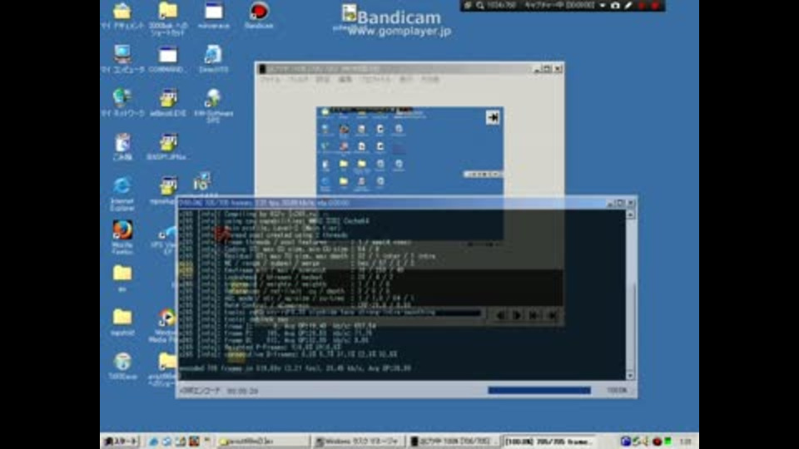Click the console scrollbar up arrow
The height and width of the screenshot is (449, 799).
point(630,215)
